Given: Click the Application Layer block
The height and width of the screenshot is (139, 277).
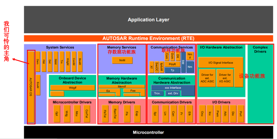Looking at the screenshot, I should tap(149, 20).
